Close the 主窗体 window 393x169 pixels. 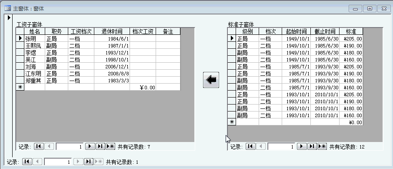pyautogui.click(x=384, y=9)
